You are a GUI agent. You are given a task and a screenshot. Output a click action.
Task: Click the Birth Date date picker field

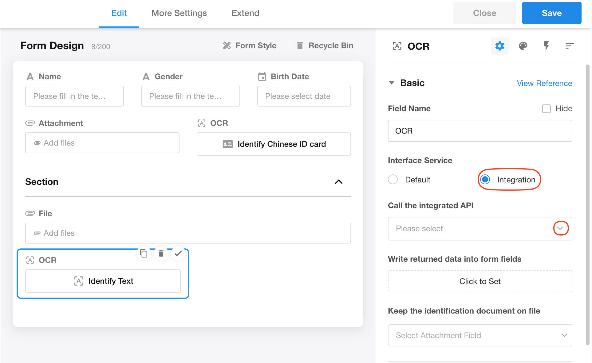(x=304, y=96)
